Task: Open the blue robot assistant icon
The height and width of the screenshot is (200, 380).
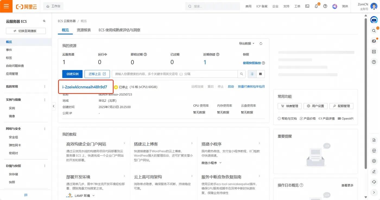Action: tap(374, 20)
